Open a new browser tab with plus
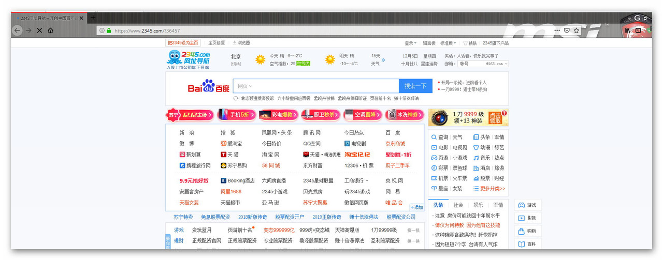 pyautogui.click(x=93, y=18)
